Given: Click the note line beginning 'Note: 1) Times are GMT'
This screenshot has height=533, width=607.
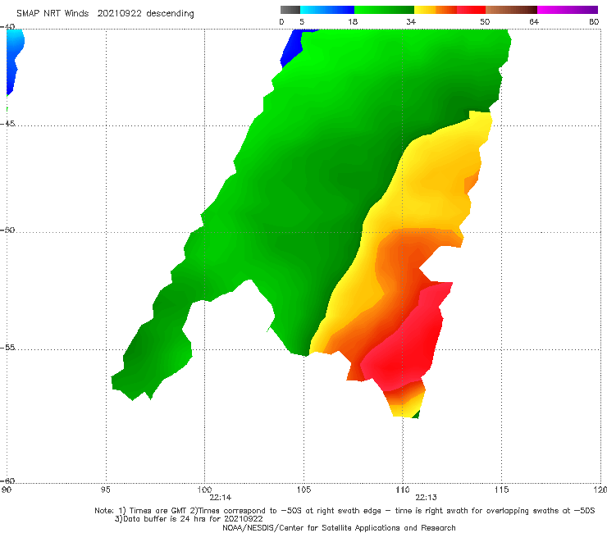Looking at the screenshot, I should click(345, 511).
